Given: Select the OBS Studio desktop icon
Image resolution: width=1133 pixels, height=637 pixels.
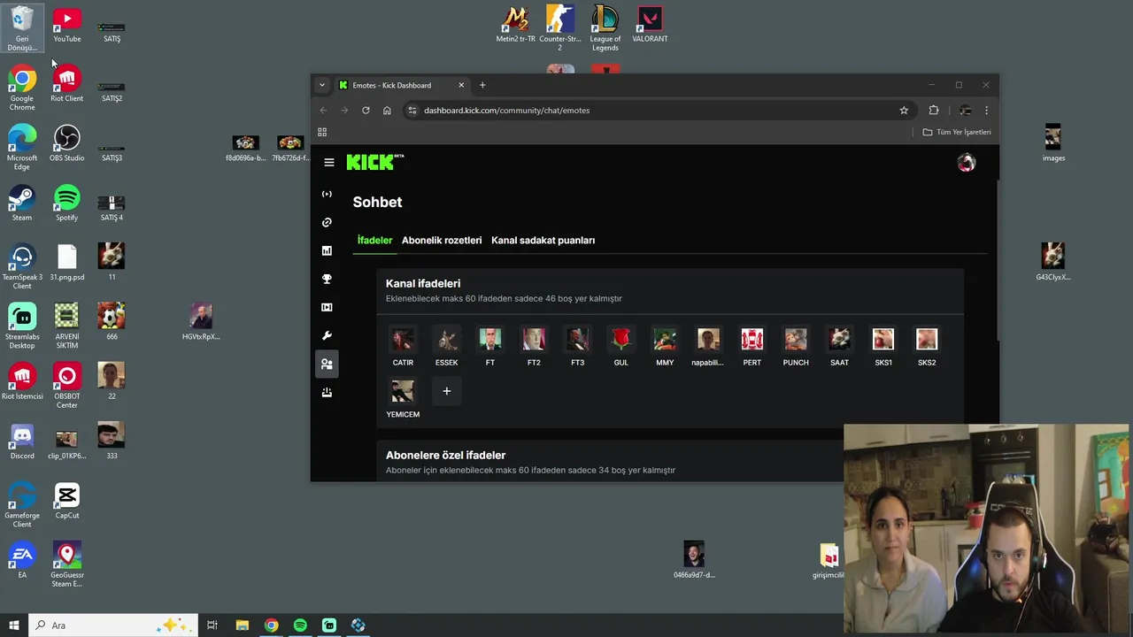Looking at the screenshot, I should click(66, 143).
